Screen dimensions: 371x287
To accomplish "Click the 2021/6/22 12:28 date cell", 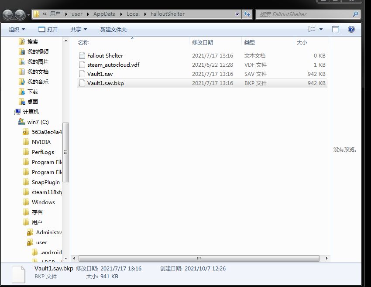I will (213, 65).
